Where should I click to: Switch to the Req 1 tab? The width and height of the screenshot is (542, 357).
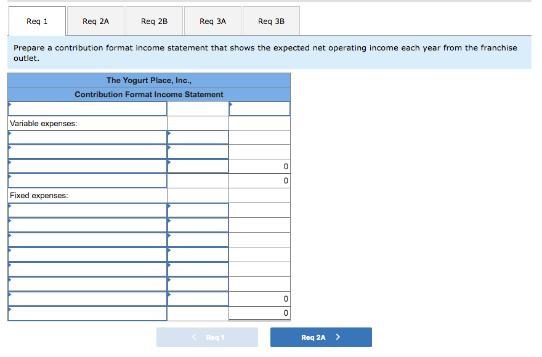tap(37, 21)
